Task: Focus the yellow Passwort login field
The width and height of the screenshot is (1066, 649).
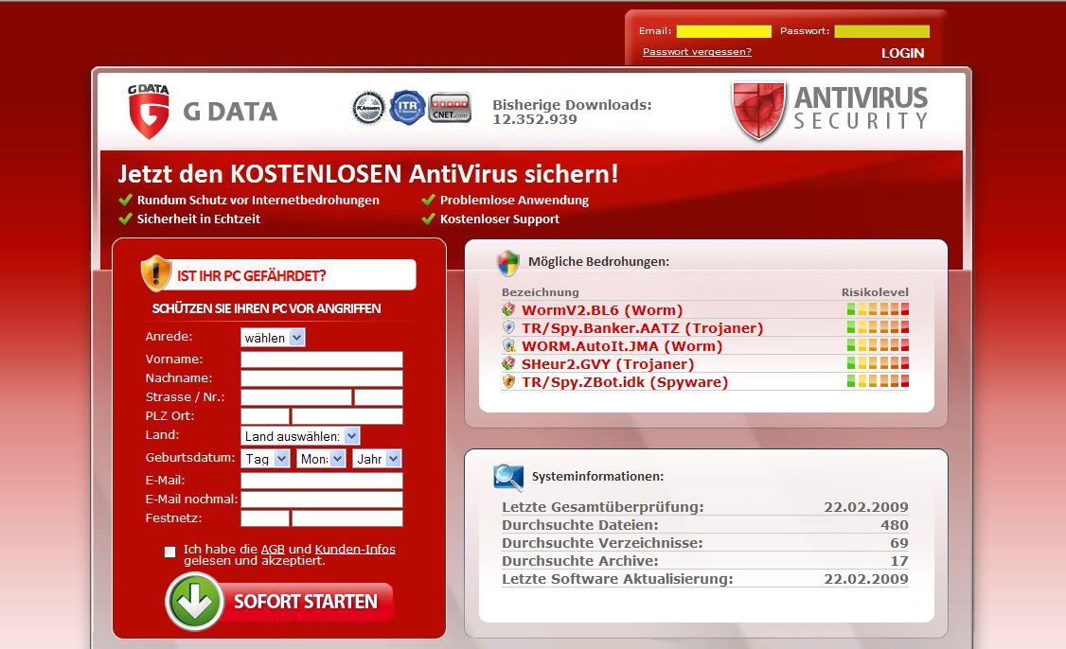Action: (x=881, y=31)
